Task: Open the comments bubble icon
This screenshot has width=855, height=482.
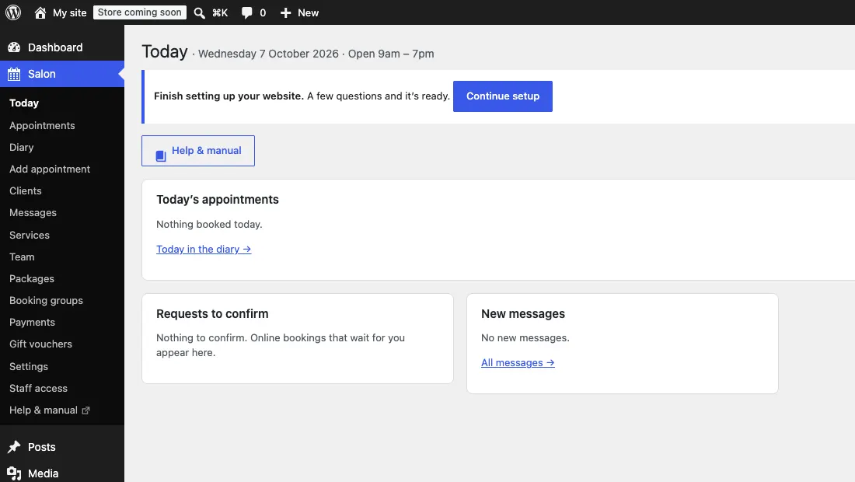Action: coord(247,13)
